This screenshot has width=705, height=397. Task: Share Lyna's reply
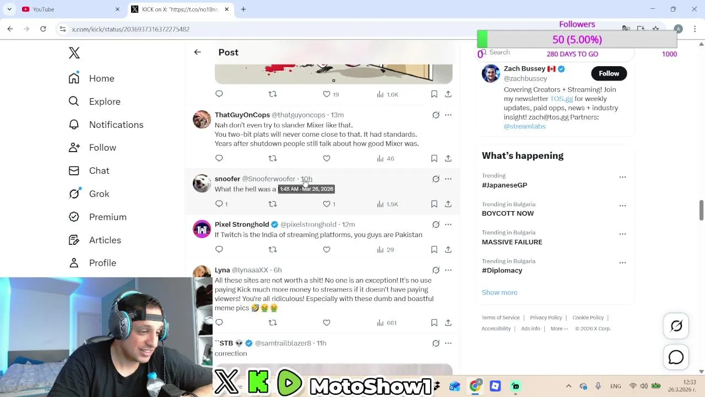(448, 323)
